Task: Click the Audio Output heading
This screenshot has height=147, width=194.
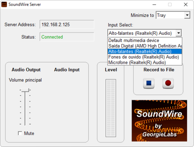Action: point(26,70)
